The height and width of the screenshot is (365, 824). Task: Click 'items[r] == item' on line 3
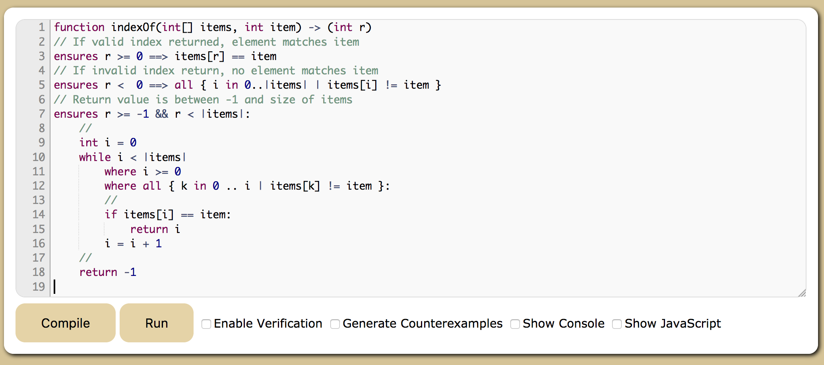[x=225, y=56]
